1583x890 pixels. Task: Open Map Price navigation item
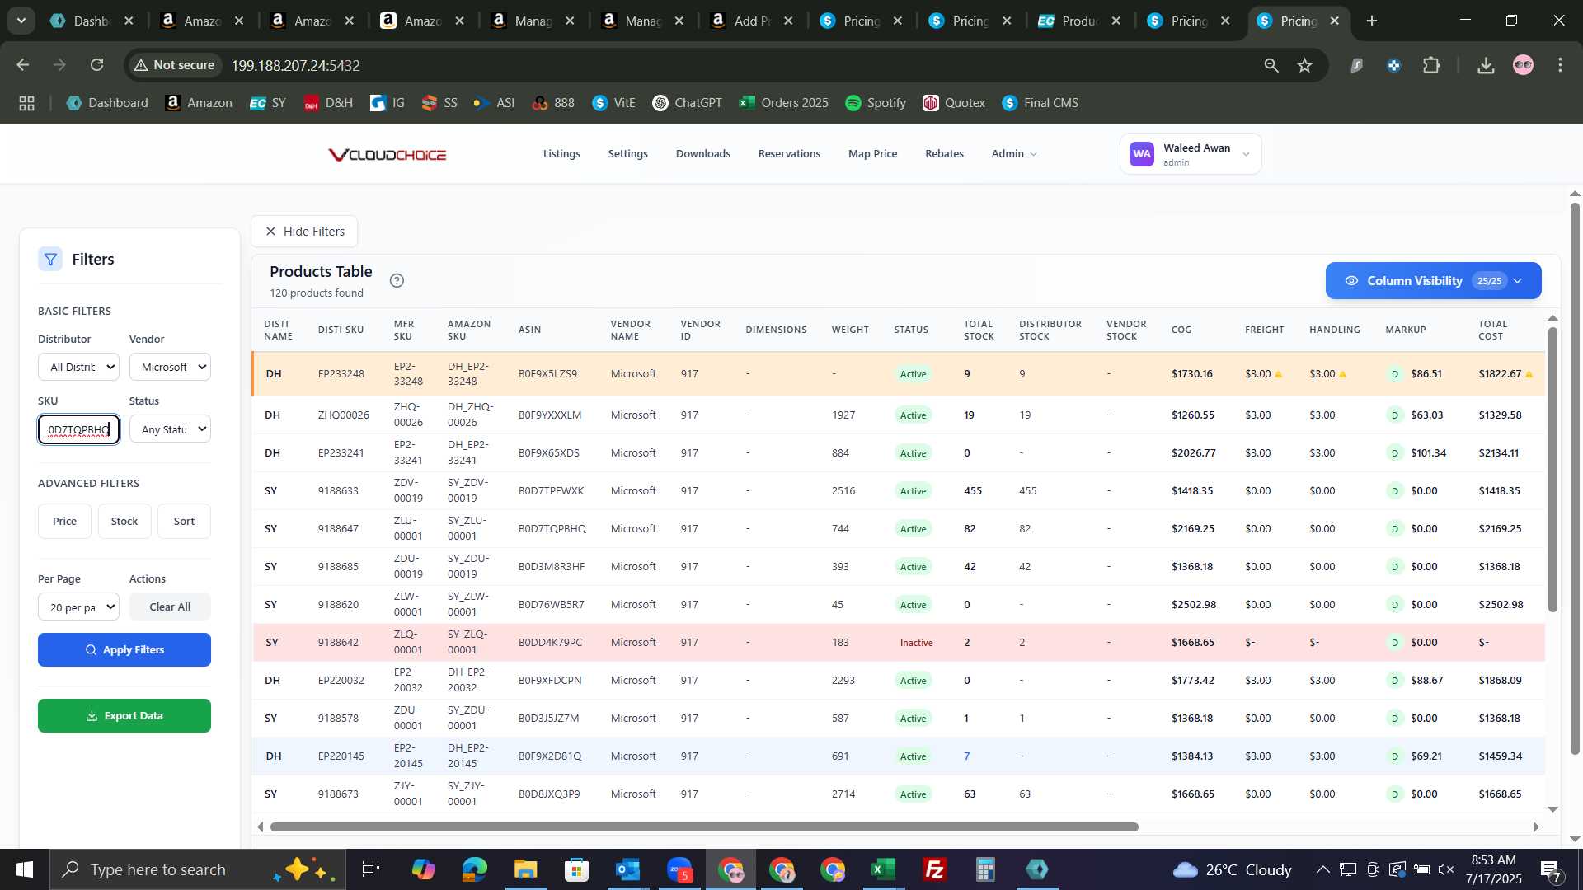[872, 154]
